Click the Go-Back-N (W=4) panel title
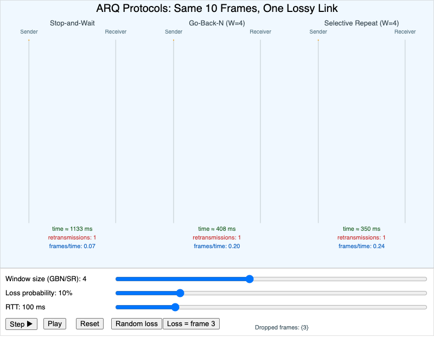Viewport: 434px width, 337px height. click(x=216, y=23)
